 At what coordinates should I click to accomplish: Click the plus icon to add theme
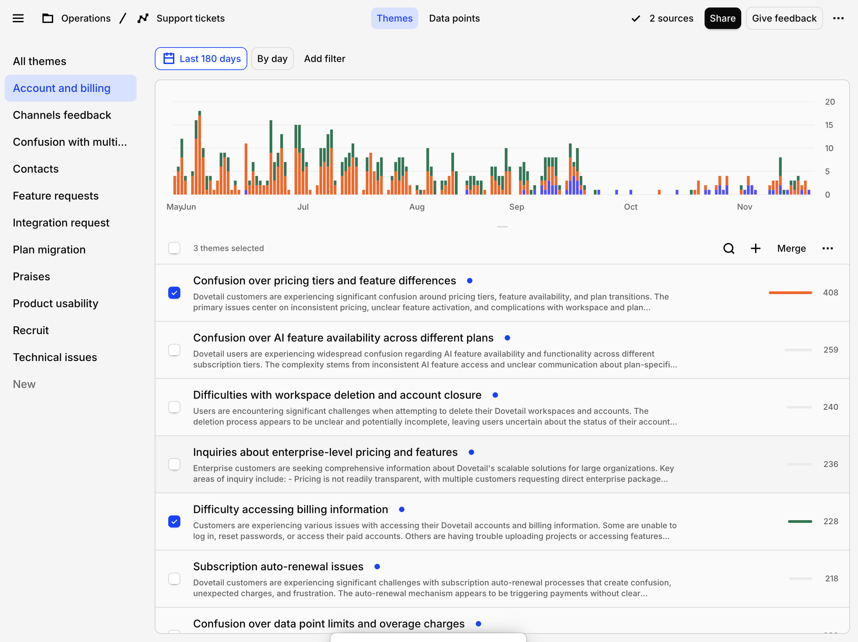point(755,248)
